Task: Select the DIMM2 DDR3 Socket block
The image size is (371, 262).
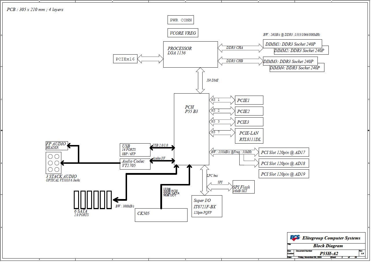Action: [x=301, y=50]
